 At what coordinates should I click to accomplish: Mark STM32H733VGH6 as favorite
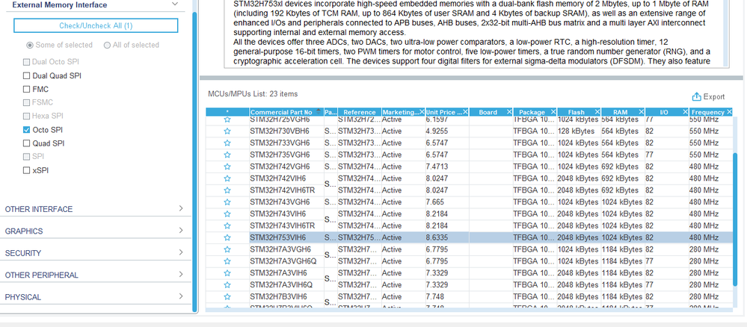227,143
